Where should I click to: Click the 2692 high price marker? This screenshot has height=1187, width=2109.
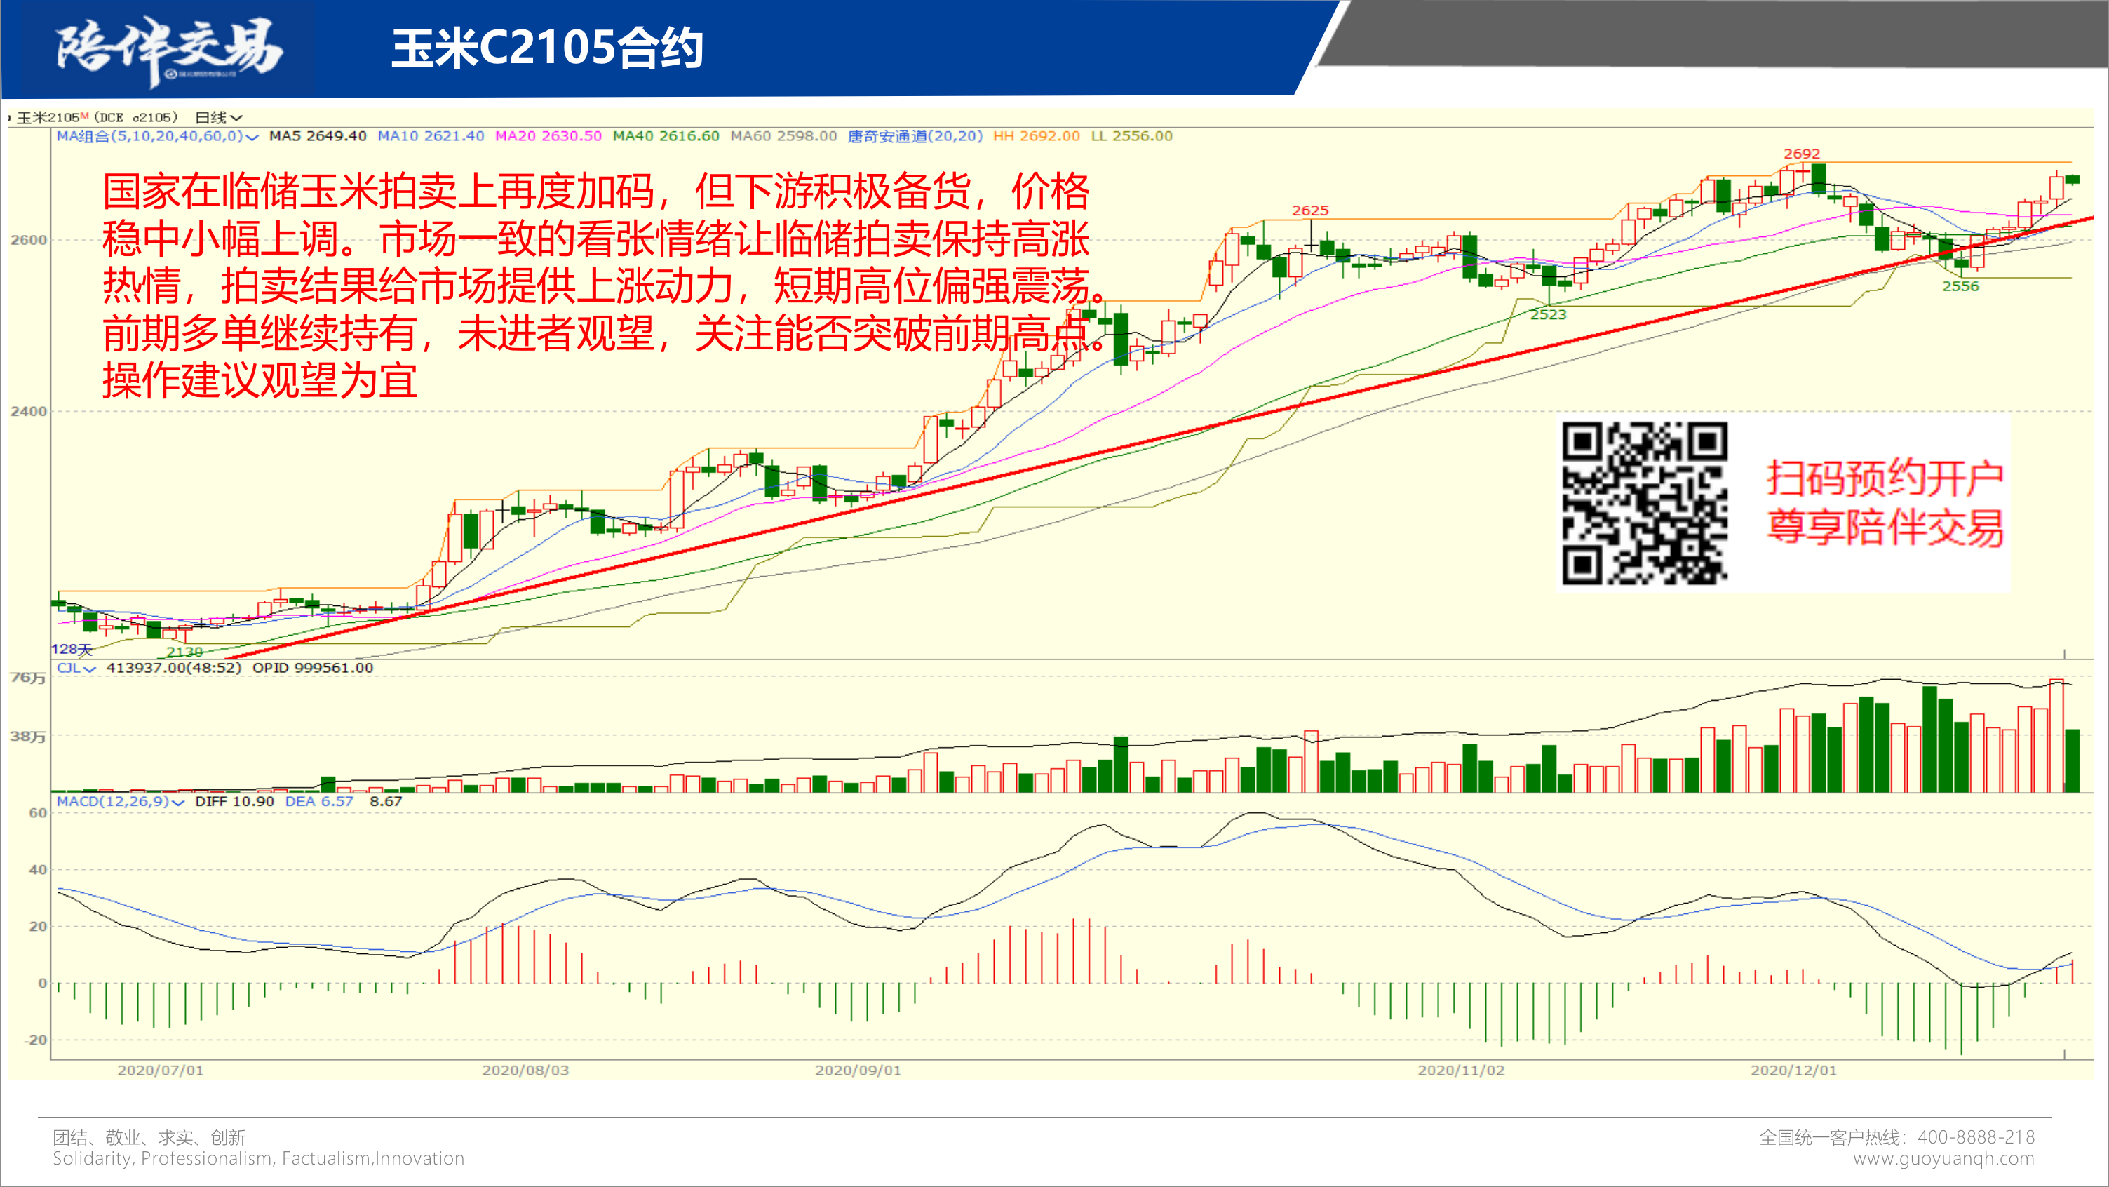click(1801, 154)
